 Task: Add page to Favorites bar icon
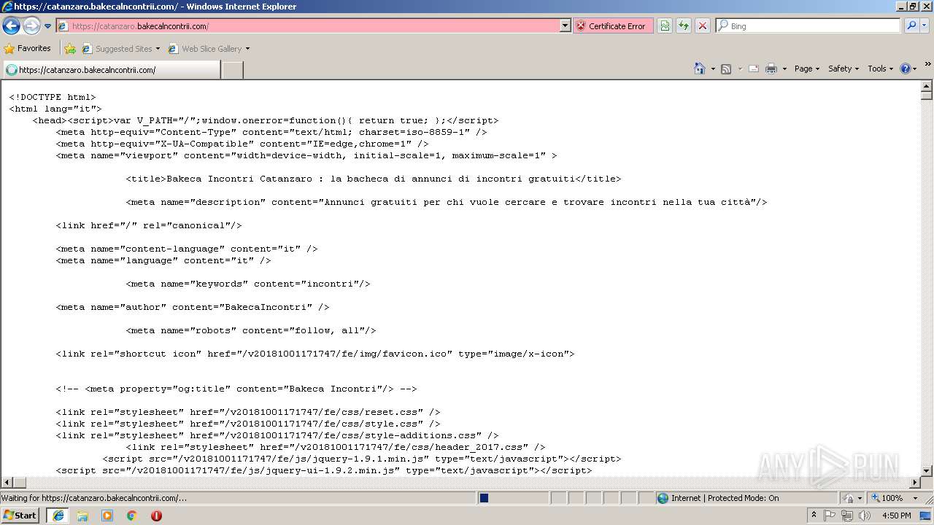coord(70,49)
